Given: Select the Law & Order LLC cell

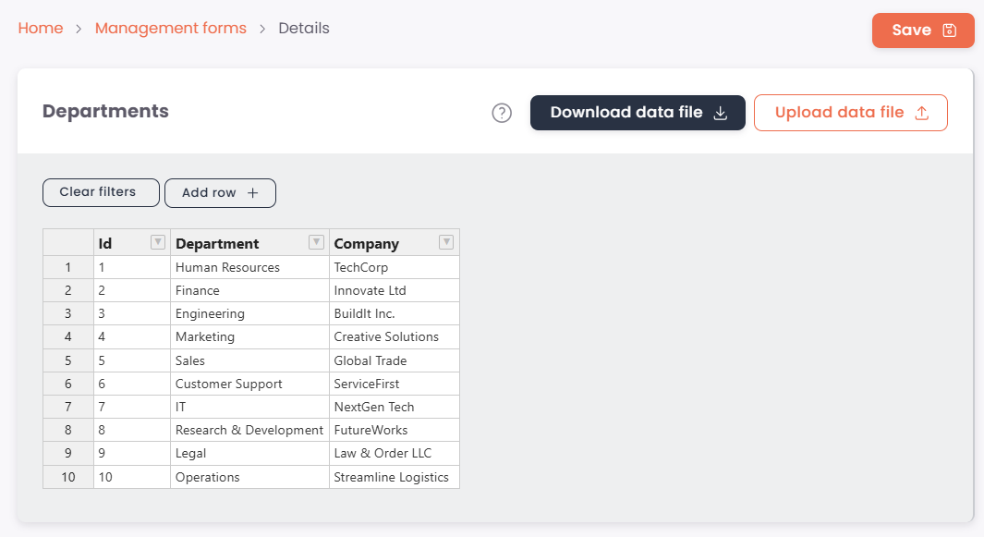Looking at the screenshot, I should click(395, 454).
